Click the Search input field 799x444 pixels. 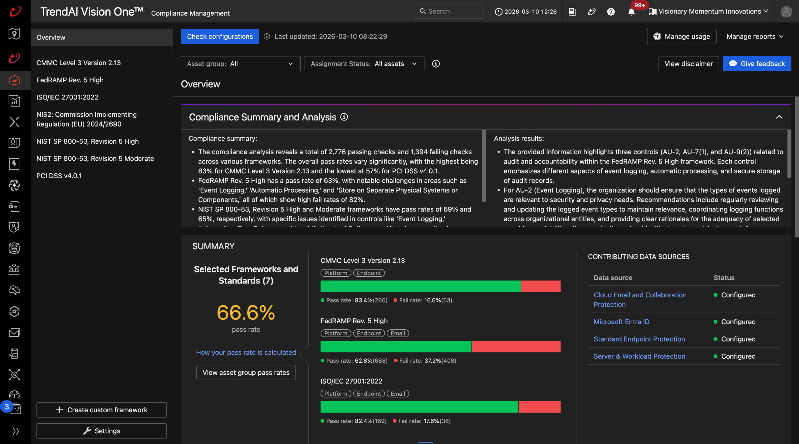(448, 12)
